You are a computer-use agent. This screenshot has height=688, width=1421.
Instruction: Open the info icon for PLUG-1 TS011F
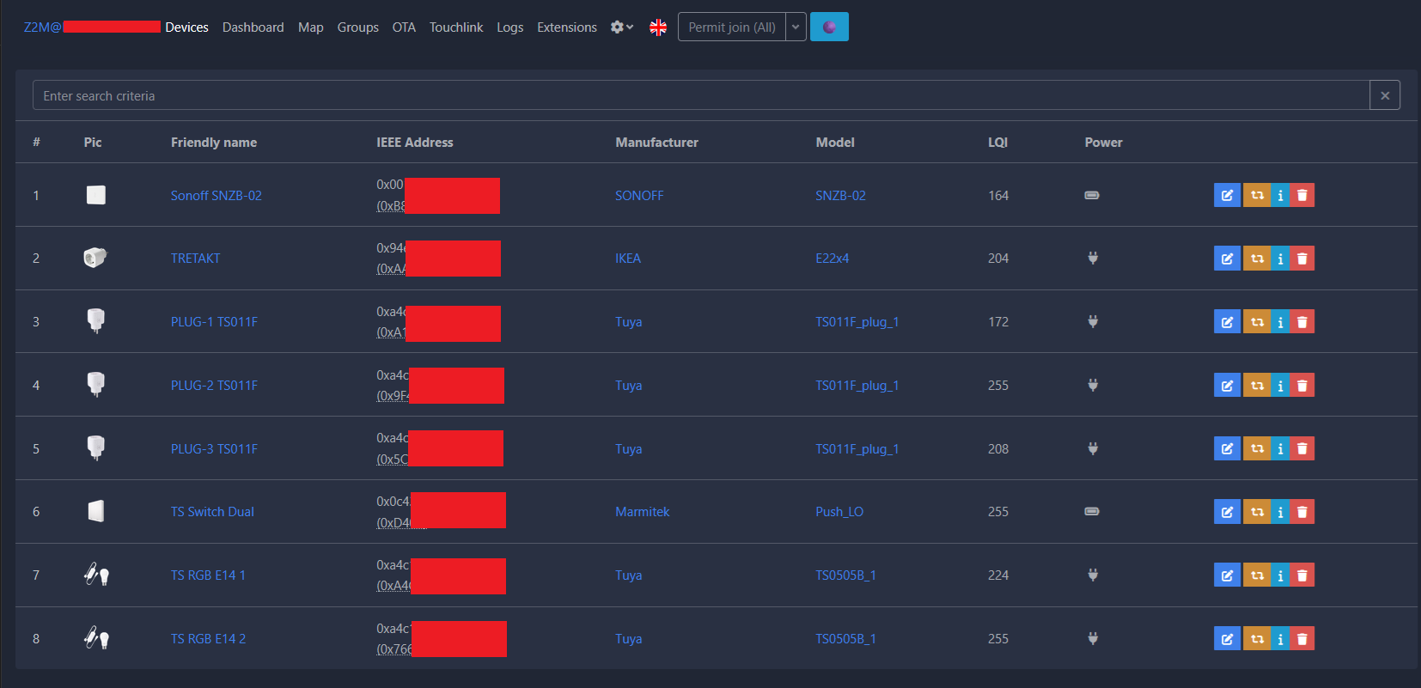(1280, 322)
